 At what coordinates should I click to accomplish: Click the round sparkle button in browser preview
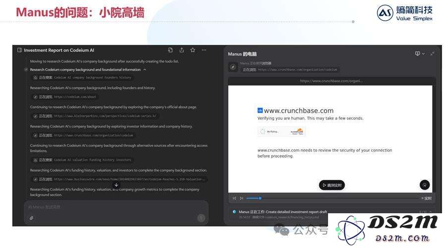[x=425, y=185]
